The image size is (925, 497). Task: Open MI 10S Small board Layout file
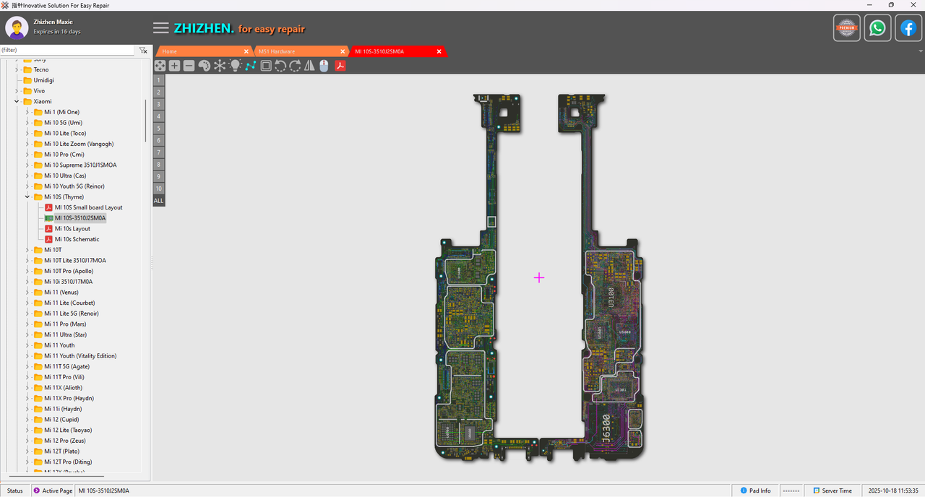click(88, 207)
